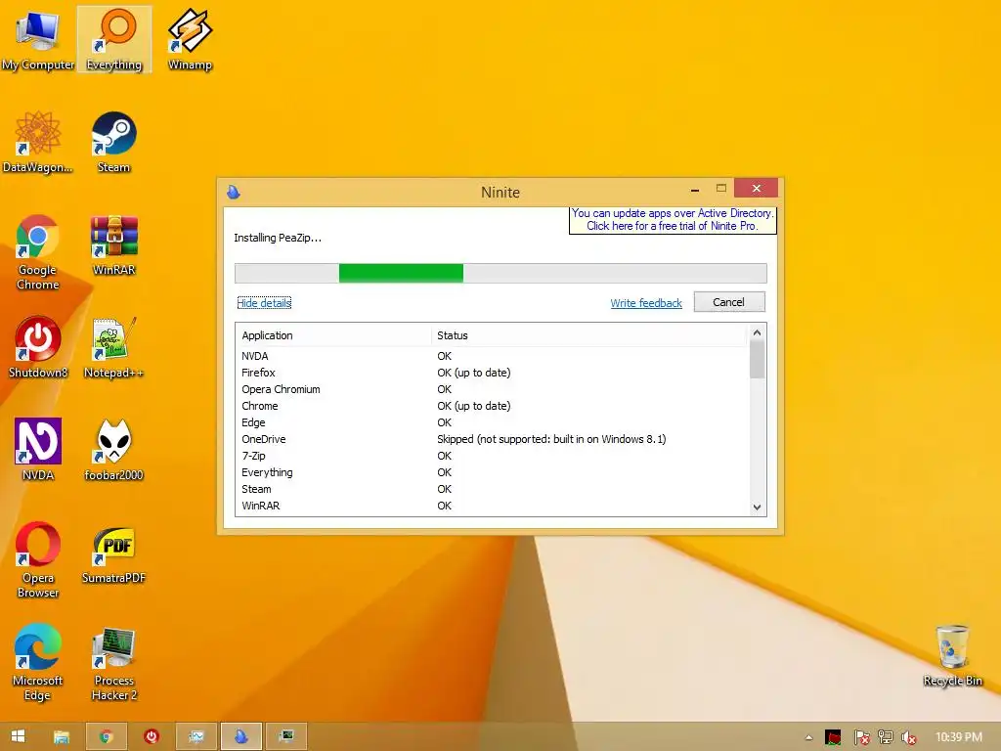This screenshot has width=1001, height=751.
Task: Select the foobar2000 desktop shortcut
Action: 113,450
